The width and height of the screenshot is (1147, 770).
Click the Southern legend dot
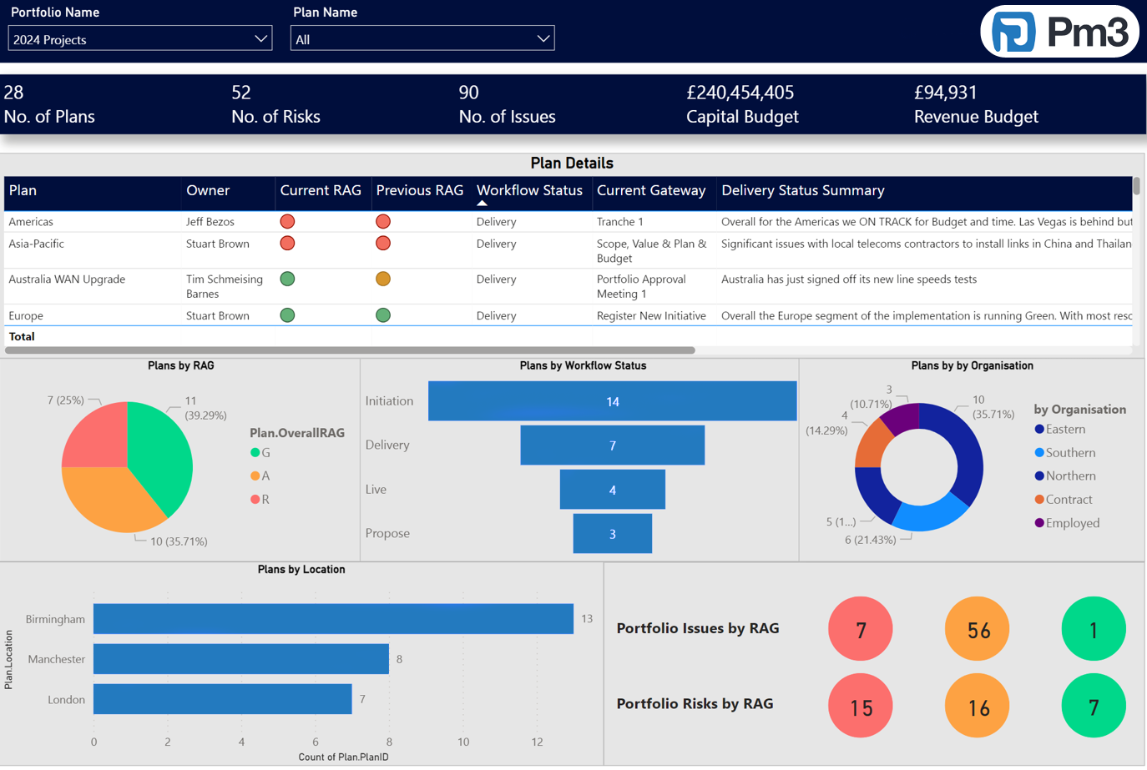point(1039,453)
